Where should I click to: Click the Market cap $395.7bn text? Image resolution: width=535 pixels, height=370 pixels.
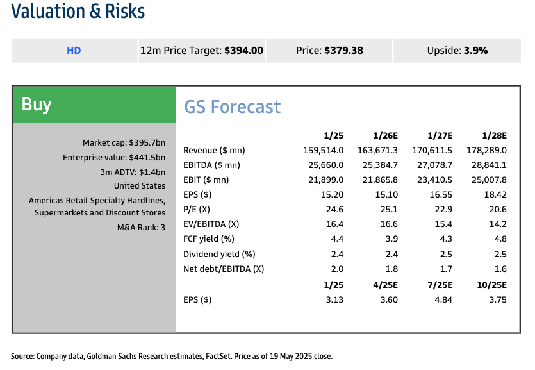coord(124,142)
